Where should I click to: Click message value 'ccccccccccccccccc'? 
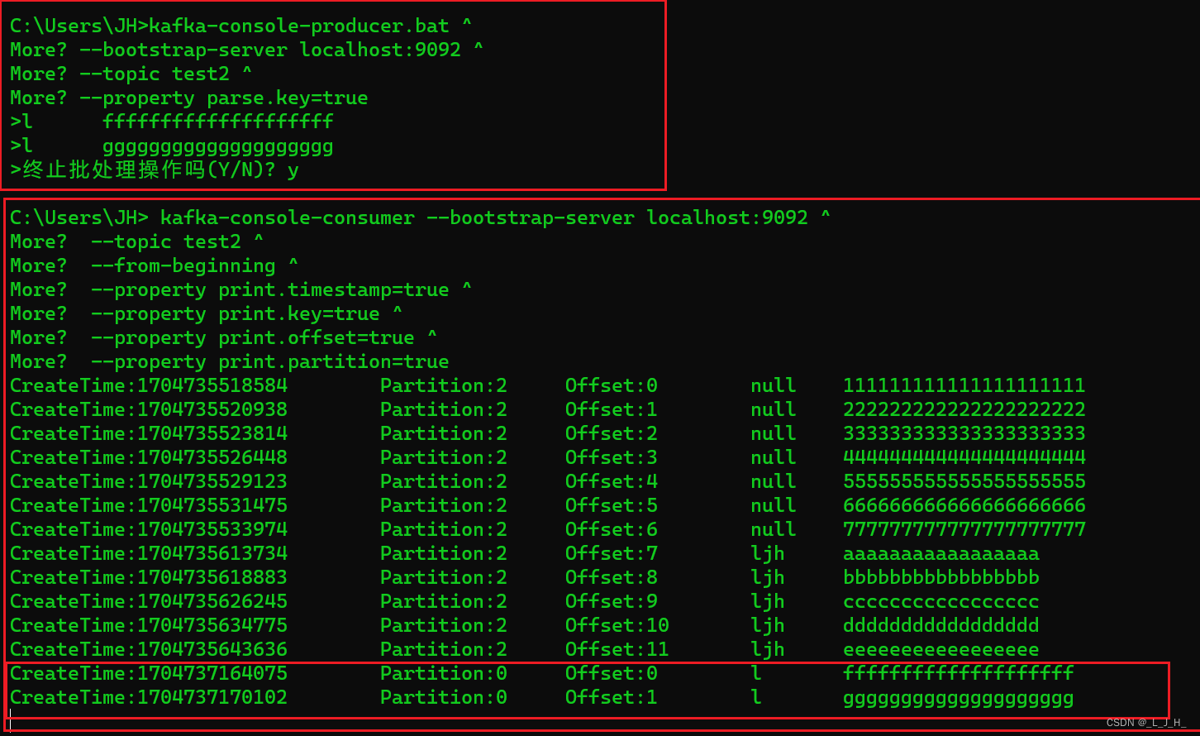click(x=941, y=601)
